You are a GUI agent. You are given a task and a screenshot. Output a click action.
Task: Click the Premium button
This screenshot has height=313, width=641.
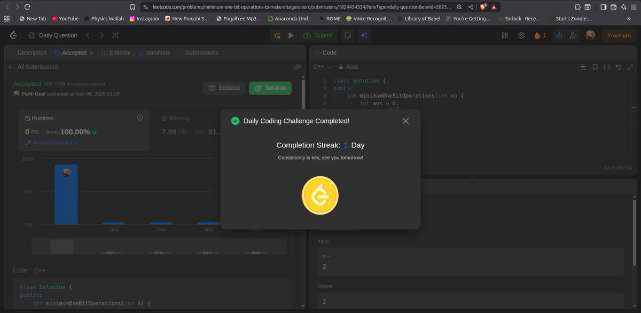click(x=619, y=35)
